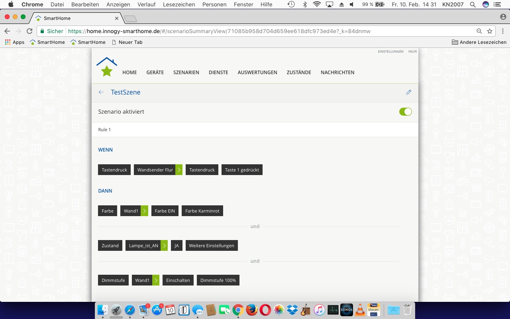Click the SmartHome house logo icon

click(x=106, y=67)
